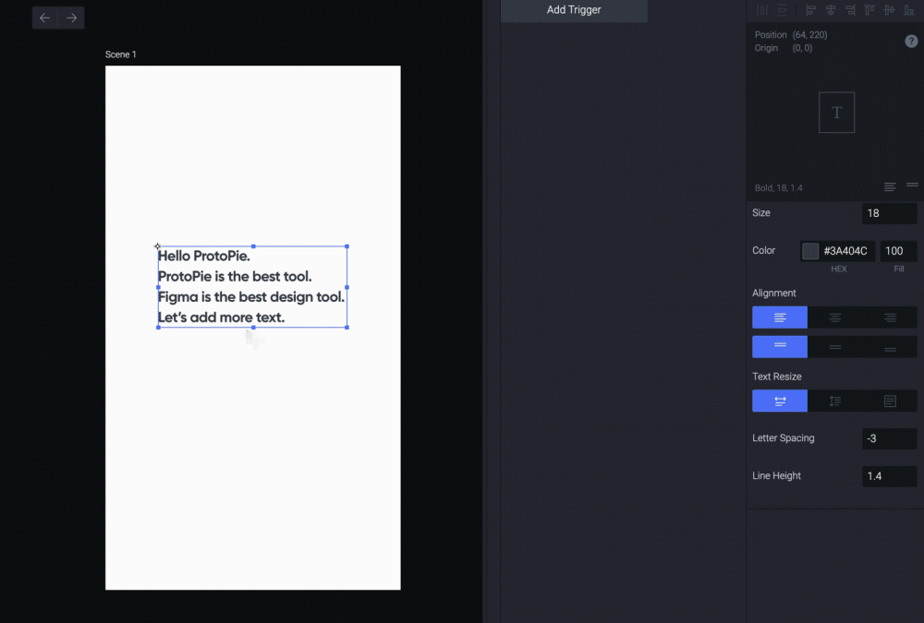This screenshot has width=924, height=623.
Task: Align layers to vertical middle
Action: (889, 10)
